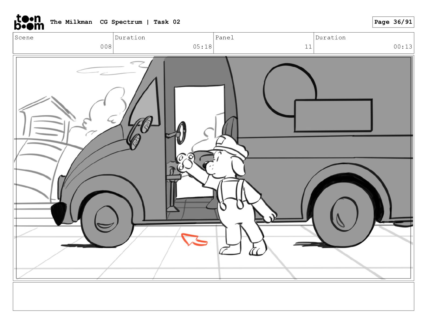
Task: Select the title text 'The Milkman'
Action: 71,22
